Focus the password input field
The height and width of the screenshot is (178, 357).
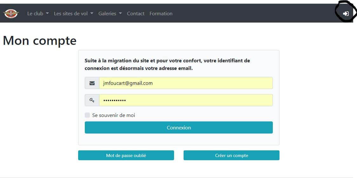[x=186, y=100]
